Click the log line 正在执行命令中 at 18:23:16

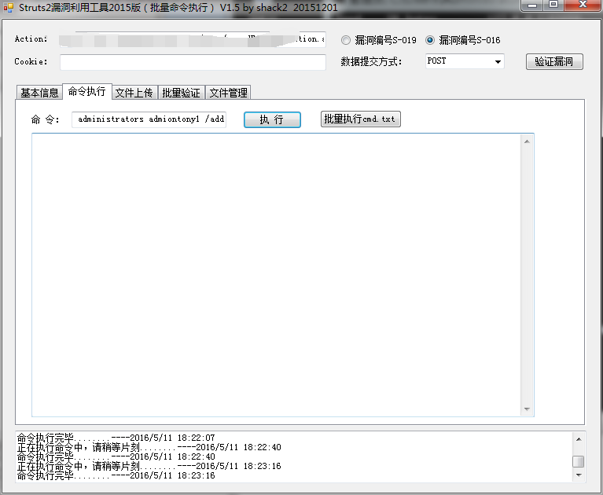149,466
